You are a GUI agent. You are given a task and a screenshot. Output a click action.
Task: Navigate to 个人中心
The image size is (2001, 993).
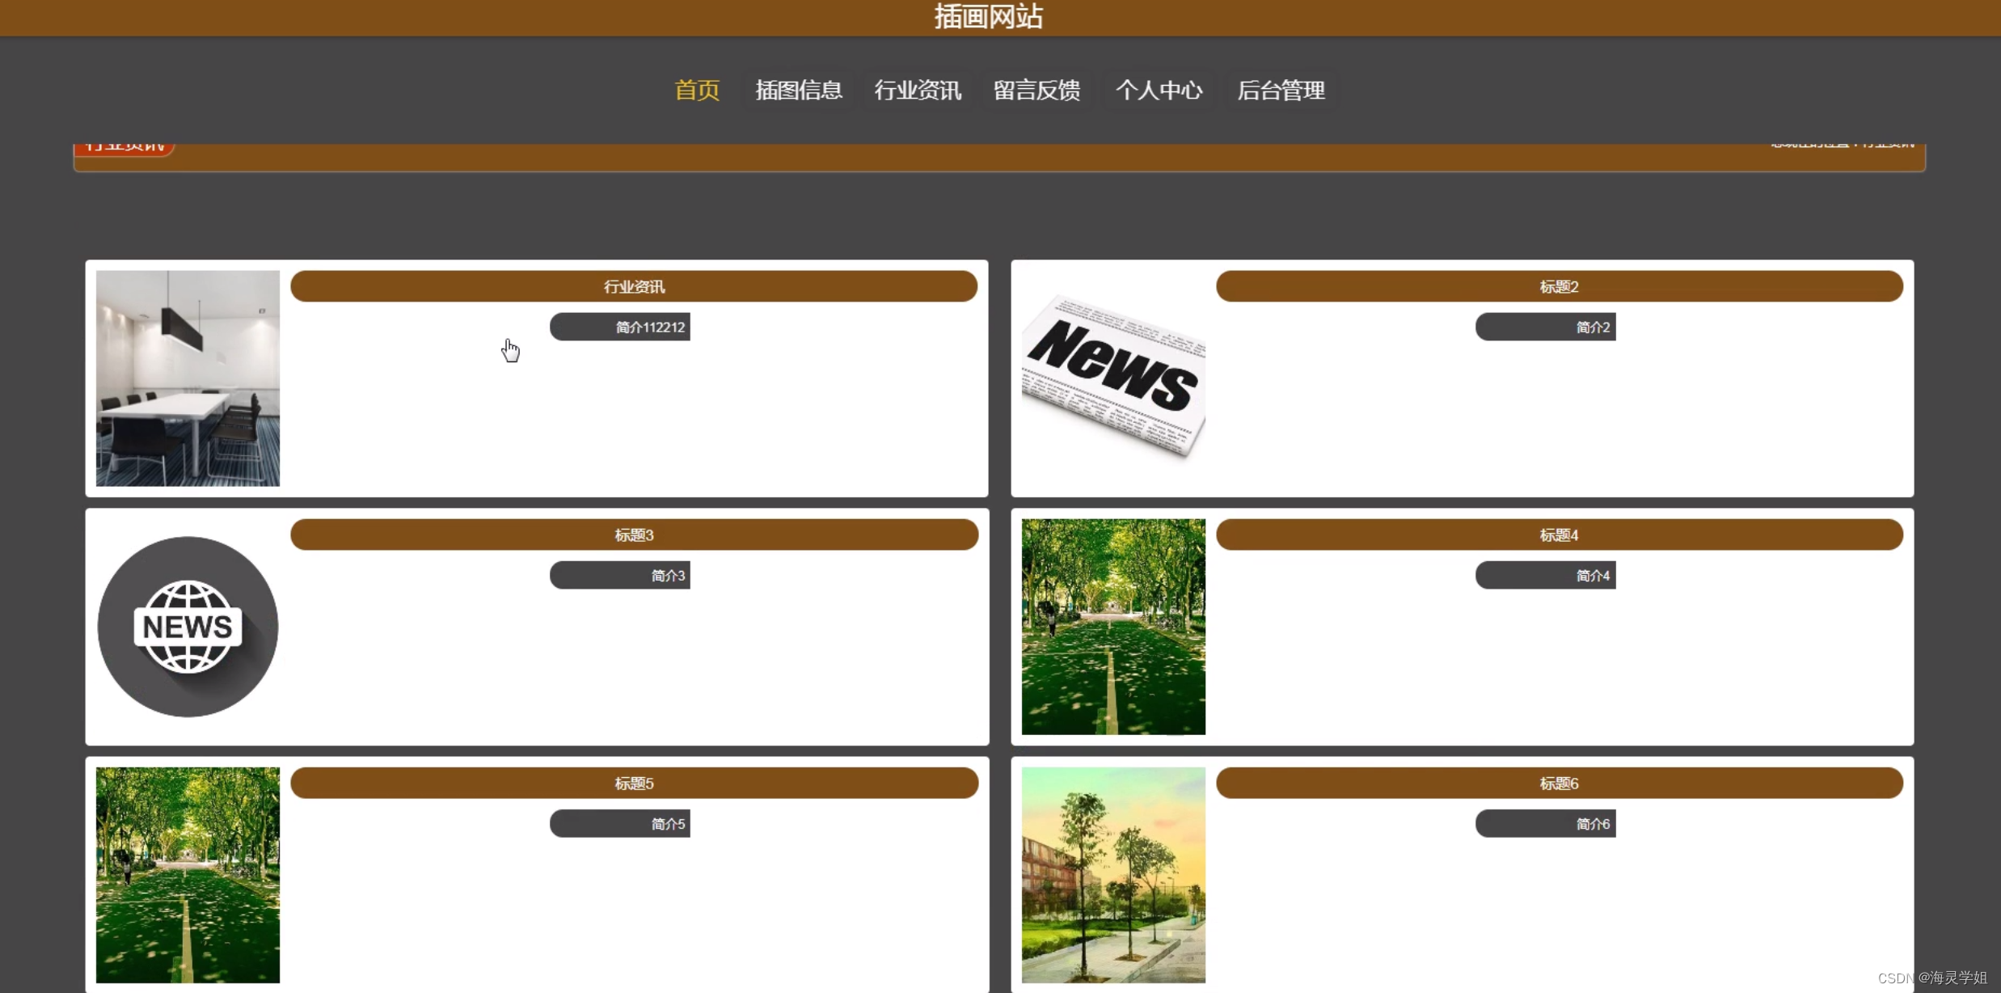pos(1159,90)
